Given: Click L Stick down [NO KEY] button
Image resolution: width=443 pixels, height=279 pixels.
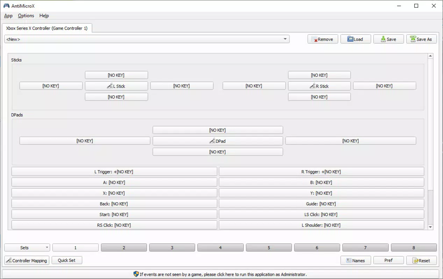Looking at the screenshot, I should click(116, 97).
